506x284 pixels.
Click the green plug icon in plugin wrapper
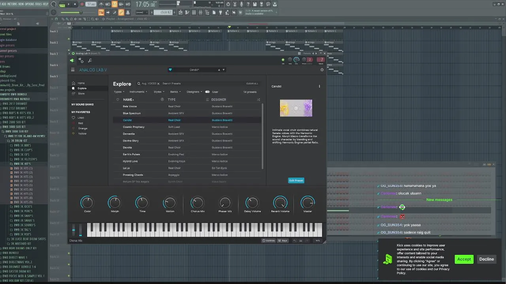(x=72, y=60)
